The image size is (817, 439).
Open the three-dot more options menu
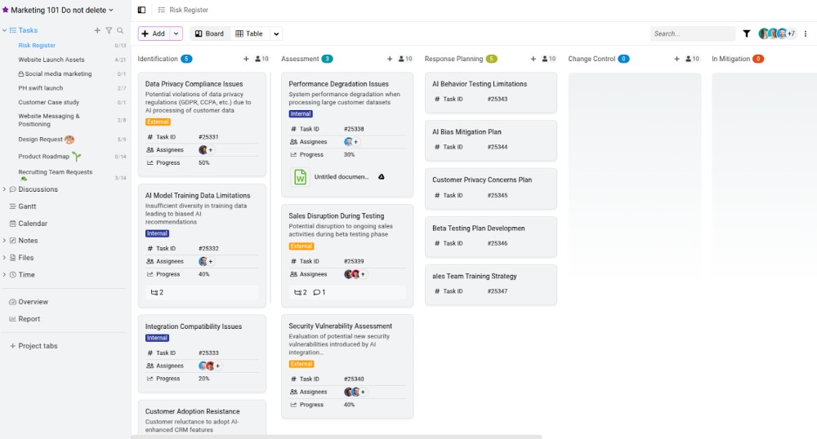[806, 33]
